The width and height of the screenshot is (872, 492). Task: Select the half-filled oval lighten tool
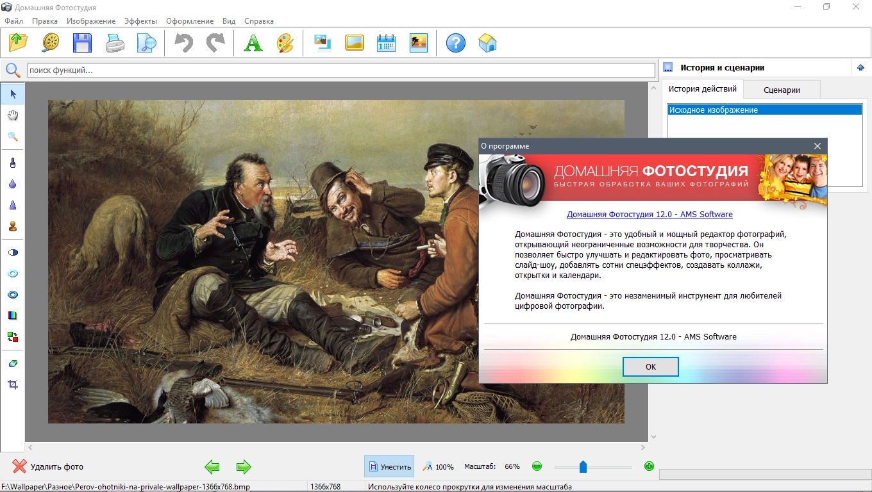[x=13, y=252]
